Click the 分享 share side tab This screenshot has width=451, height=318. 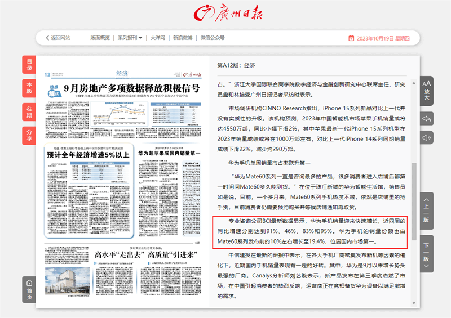29,135
